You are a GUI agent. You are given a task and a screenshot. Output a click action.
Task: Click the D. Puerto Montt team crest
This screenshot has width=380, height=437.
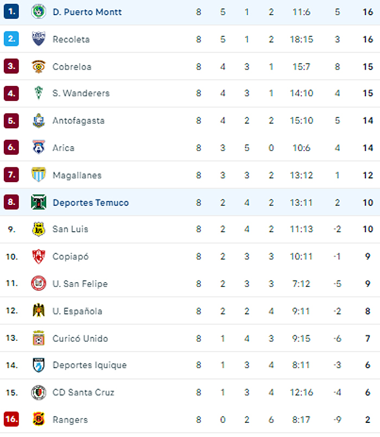pyautogui.click(x=39, y=12)
